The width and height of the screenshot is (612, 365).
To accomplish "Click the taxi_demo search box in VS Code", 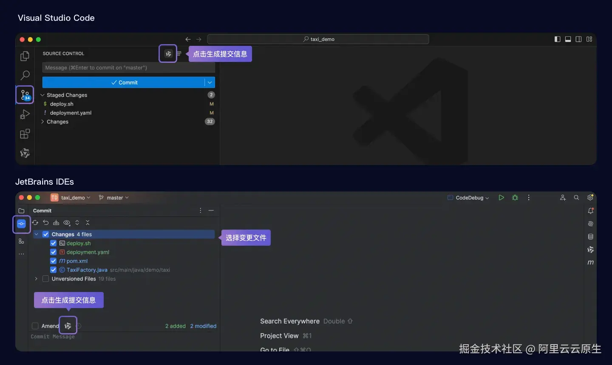I will [318, 39].
